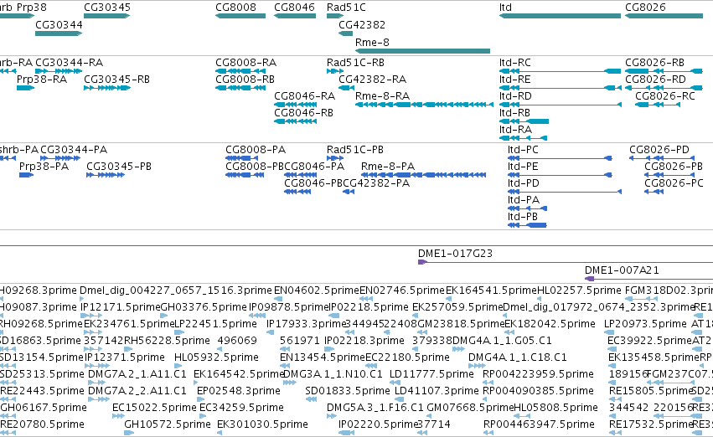Select transcript ltd-RB
Screen dimensions: 713x437
tap(524, 121)
